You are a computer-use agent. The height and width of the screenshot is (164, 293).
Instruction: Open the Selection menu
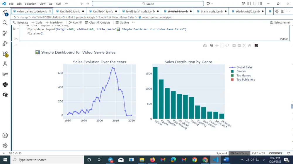click(30, 4)
